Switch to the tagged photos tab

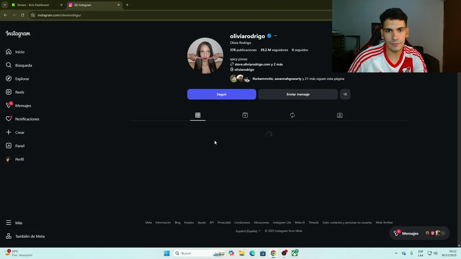point(340,115)
